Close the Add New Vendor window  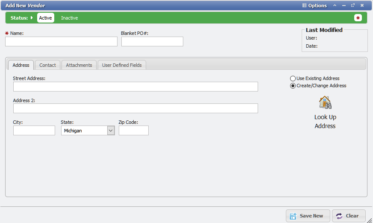[362, 6]
